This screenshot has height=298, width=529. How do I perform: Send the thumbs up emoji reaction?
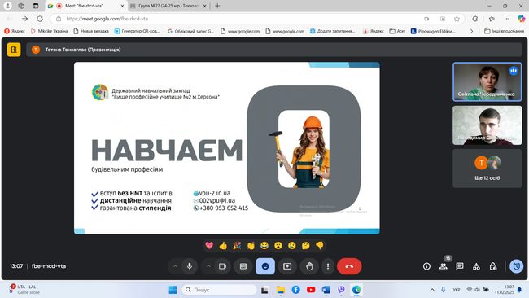223,246
